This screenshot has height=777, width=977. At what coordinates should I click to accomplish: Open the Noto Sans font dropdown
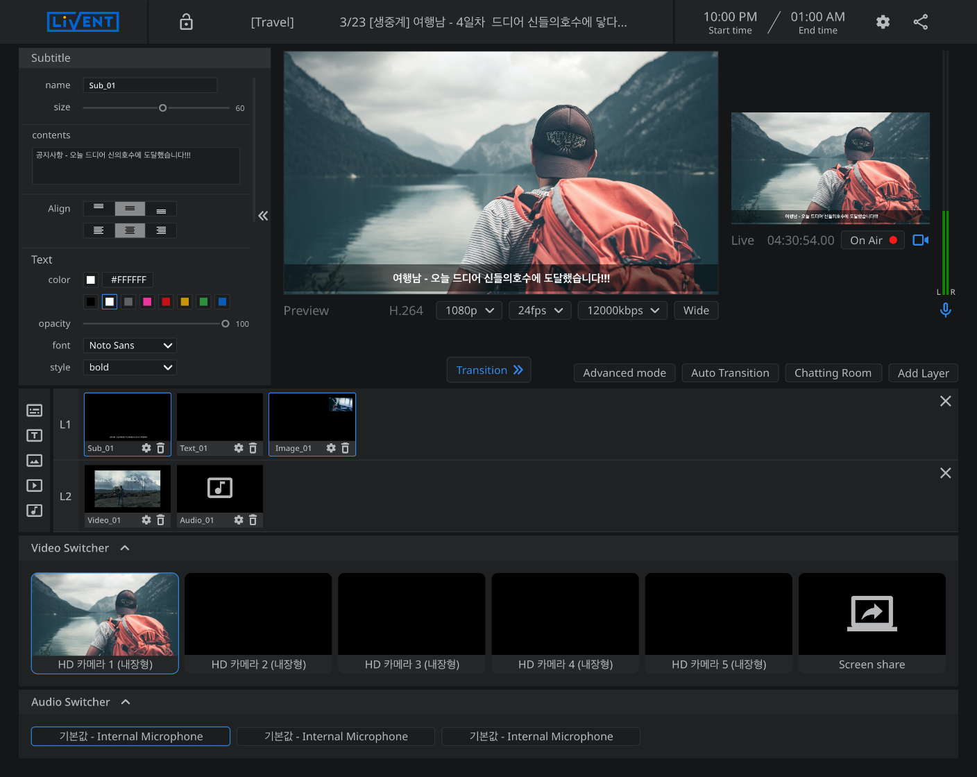coord(130,345)
